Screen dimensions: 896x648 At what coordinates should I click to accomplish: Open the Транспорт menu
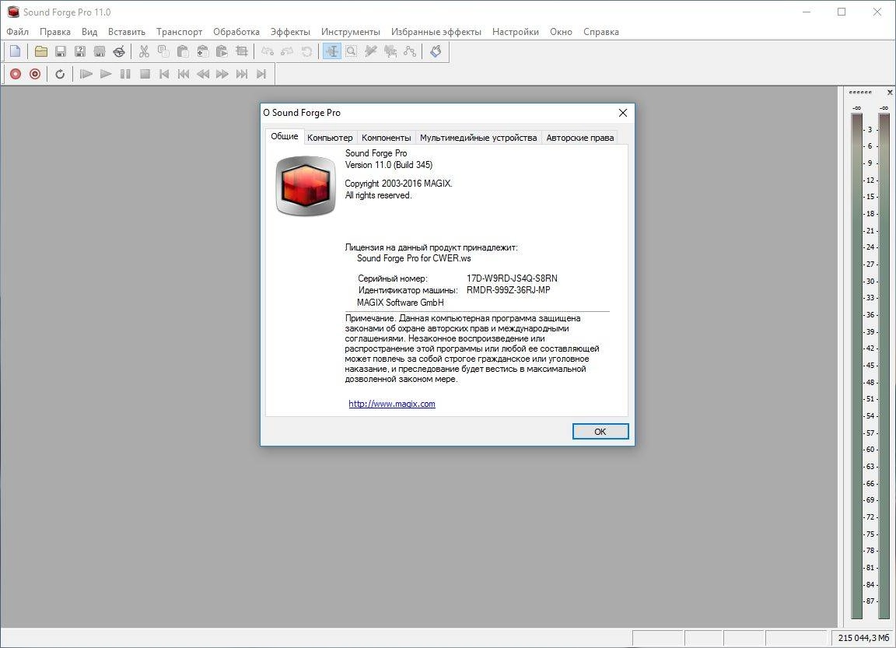pos(180,32)
